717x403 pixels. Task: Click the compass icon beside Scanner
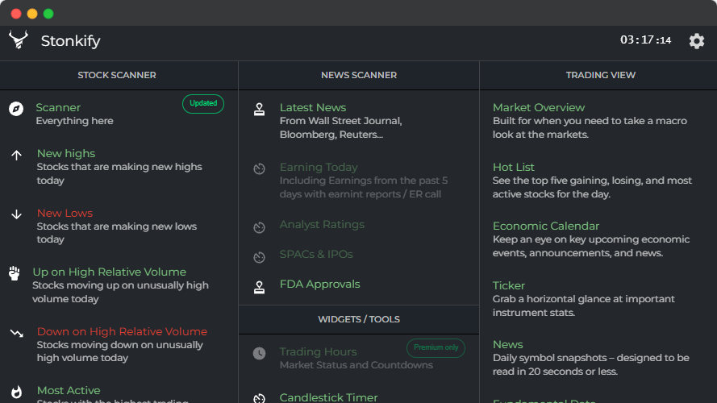pyautogui.click(x=16, y=109)
